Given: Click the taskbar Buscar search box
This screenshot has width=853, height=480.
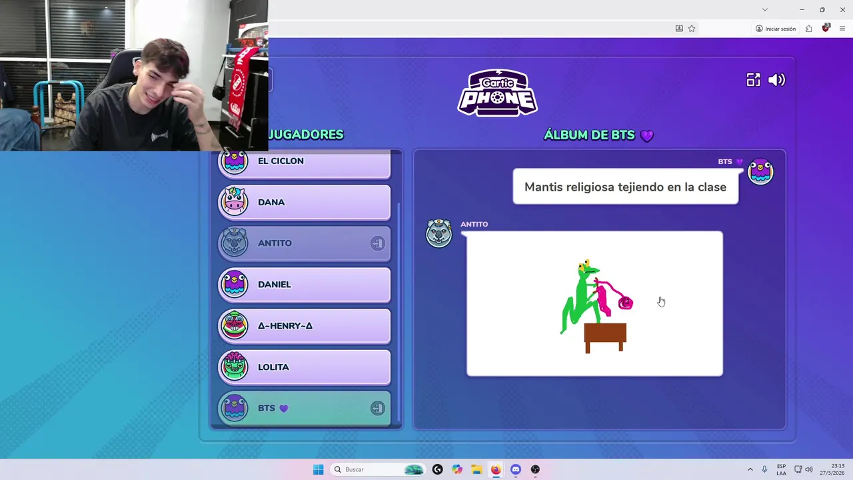Looking at the screenshot, I should [x=379, y=469].
